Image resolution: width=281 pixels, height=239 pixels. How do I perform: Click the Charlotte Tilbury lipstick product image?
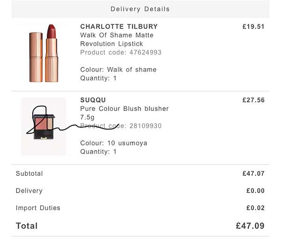(x=44, y=53)
